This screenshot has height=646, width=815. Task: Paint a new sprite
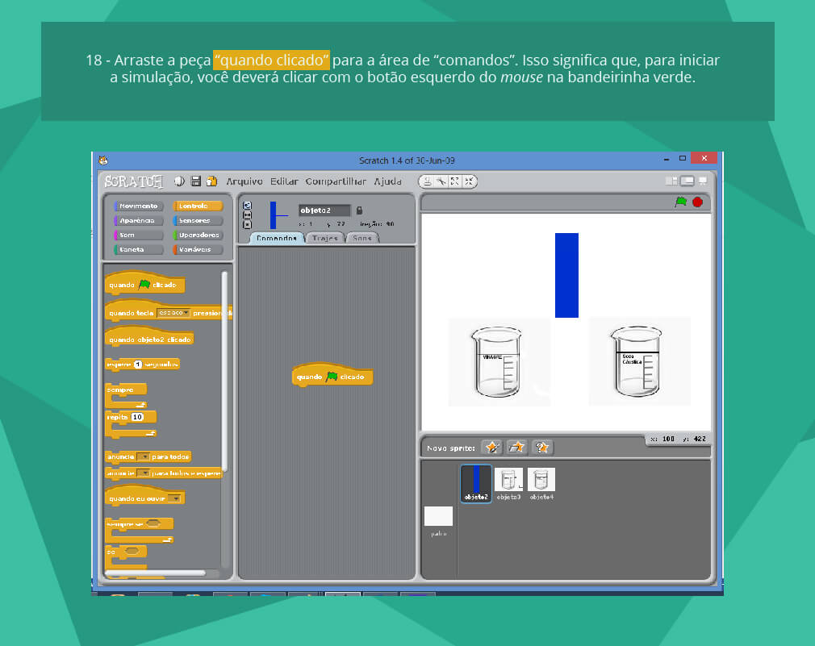(491, 447)
